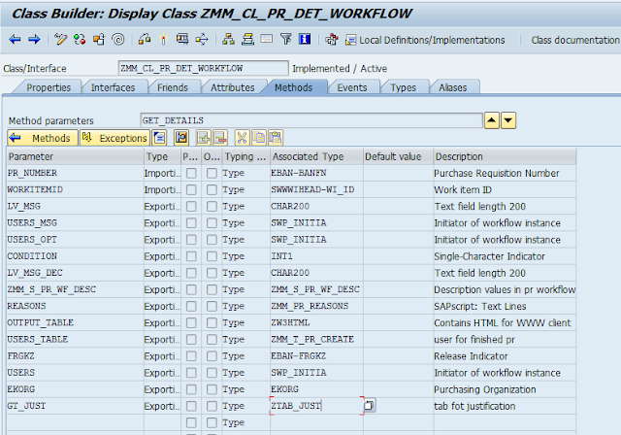This screenshot has width=621, height=435.
Task: Click the hierarchy tree icon in the toolbar
Action: (x=228, y=39)
